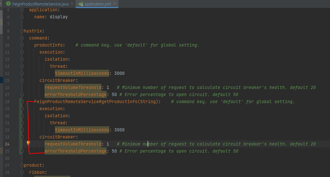This screenshot has height=177, width=330.
Task: Click 'timeoutInMilliseconds' on line 14
Action: pyautogui.click(x=82, y=74)
